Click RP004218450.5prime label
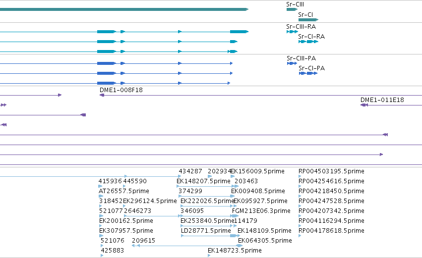 coord(331,191)
